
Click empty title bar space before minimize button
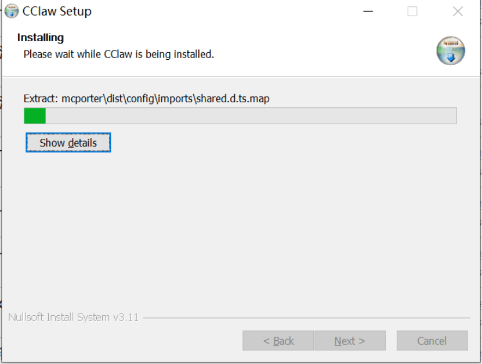232,12
